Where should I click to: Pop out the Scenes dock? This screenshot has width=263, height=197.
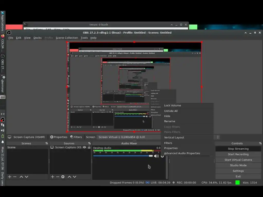tap(47, 143)
